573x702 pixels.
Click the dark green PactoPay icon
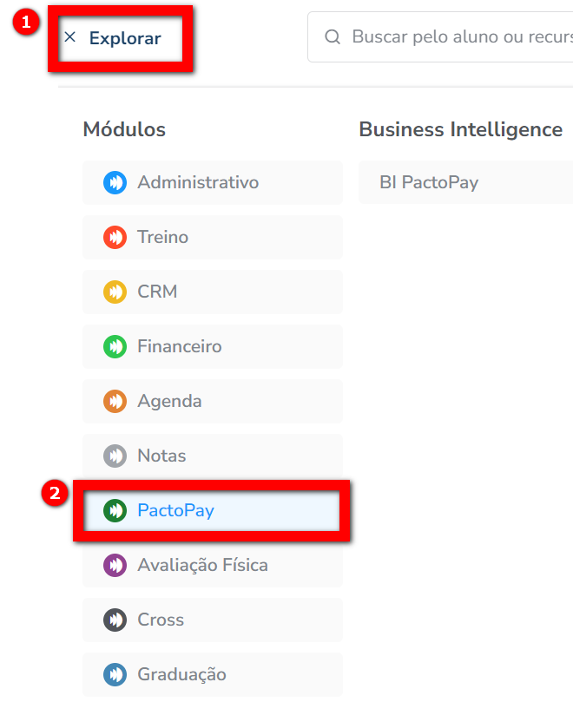coord(115,511)
